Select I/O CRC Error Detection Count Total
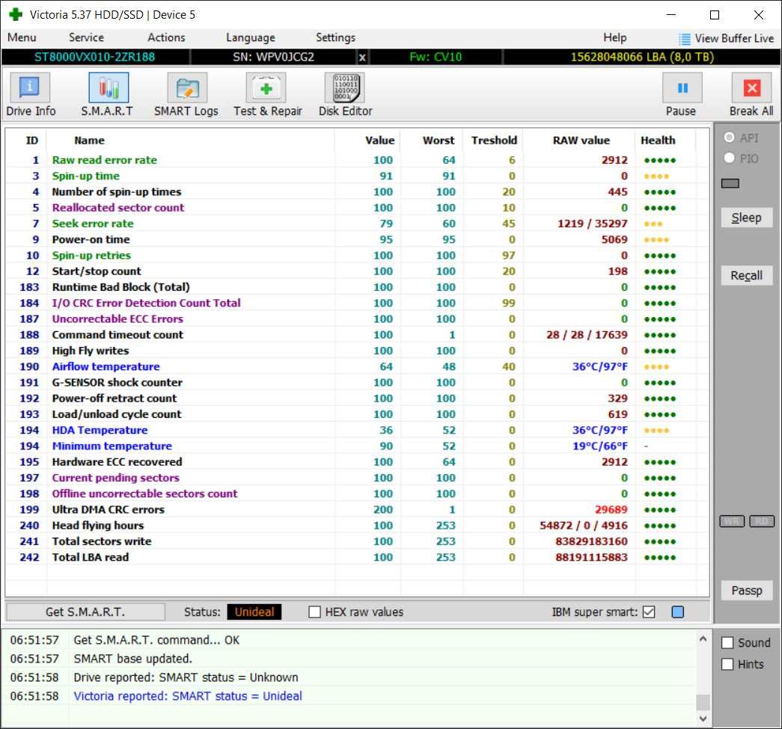This screenshot has width=782, height=729. point(357,303)
